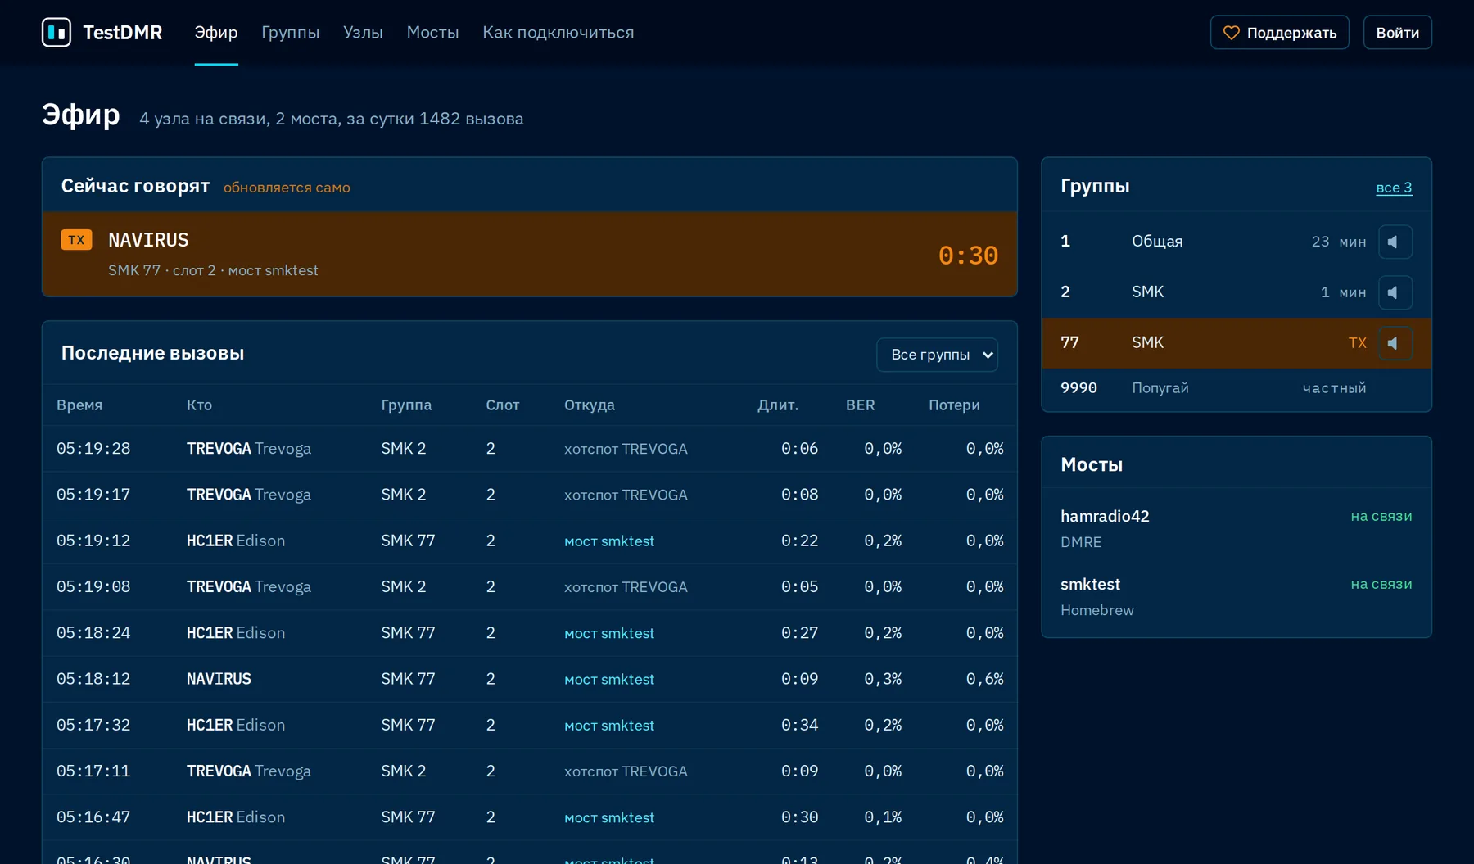Viewport: 1474px width, 864px height.
Task: Click the Длит. column header
Action: tap(778, 405)
